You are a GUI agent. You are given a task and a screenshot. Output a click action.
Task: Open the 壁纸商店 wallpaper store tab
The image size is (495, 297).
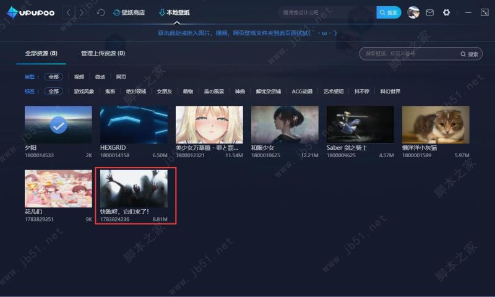tap(129, 12)
